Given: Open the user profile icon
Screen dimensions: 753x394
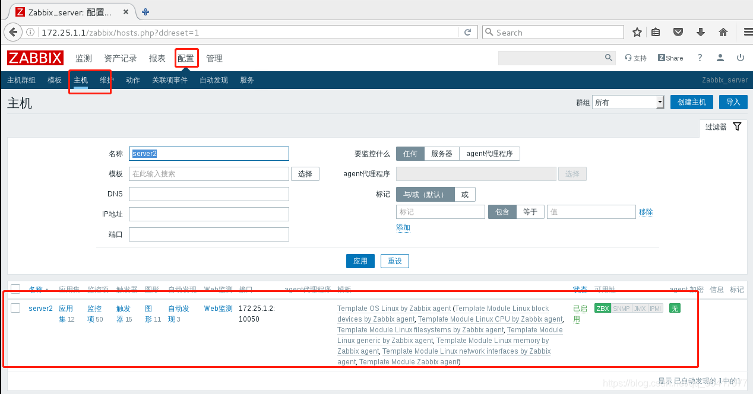Looking at the screenshot, I should pyautogui.click(x=720, y=58).
